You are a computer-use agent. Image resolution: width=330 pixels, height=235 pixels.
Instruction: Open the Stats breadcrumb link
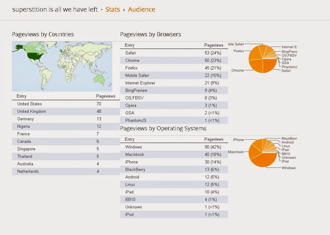point(113,9)
